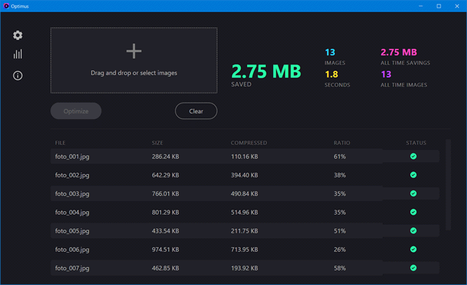This screenshot has height=285, width=467.
Task: Click the 38% ratio value
Action: click(340, 175)
